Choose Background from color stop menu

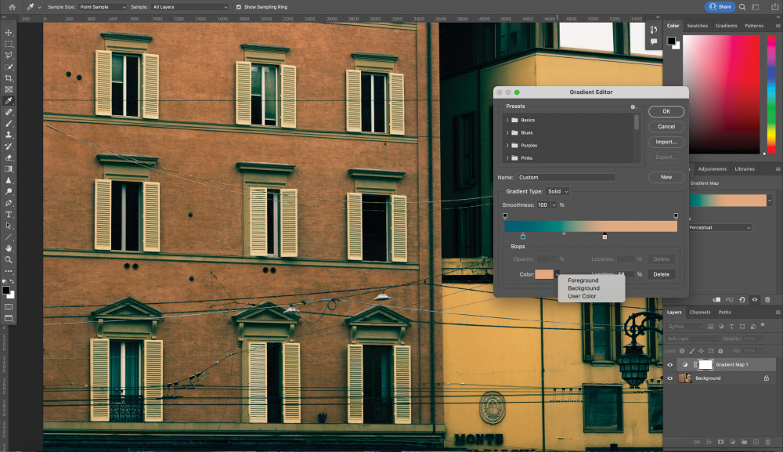(583, 288)
